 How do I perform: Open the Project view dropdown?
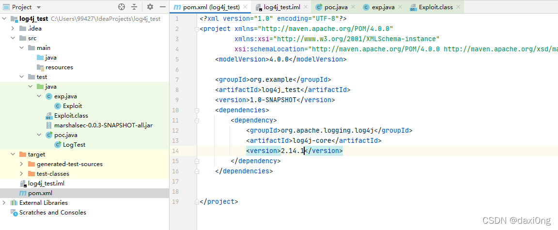point(38,7)
